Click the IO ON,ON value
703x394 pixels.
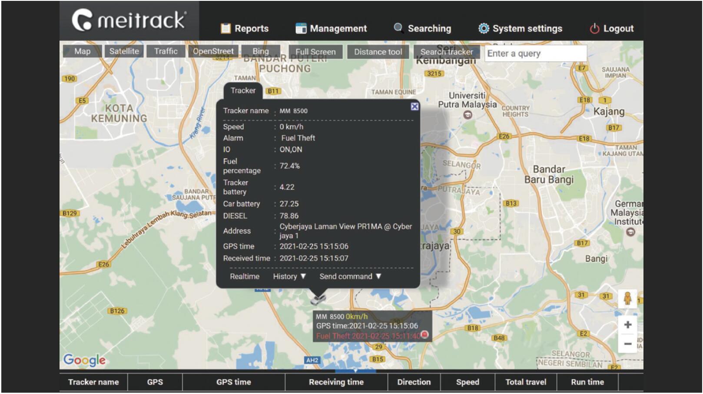[291, 149]
